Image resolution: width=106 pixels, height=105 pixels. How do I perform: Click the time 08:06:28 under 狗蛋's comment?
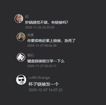click(50, 46)
